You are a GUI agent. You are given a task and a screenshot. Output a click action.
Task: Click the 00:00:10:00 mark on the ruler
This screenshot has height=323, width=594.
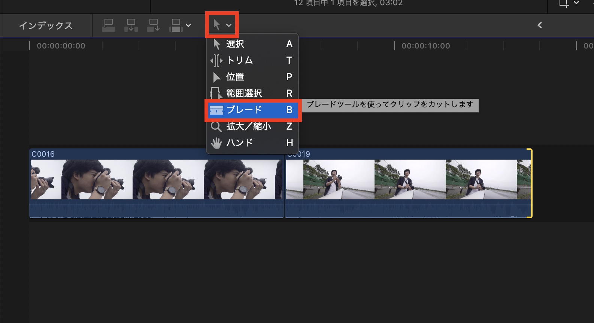pyautogui.click(x=425, y=46)
